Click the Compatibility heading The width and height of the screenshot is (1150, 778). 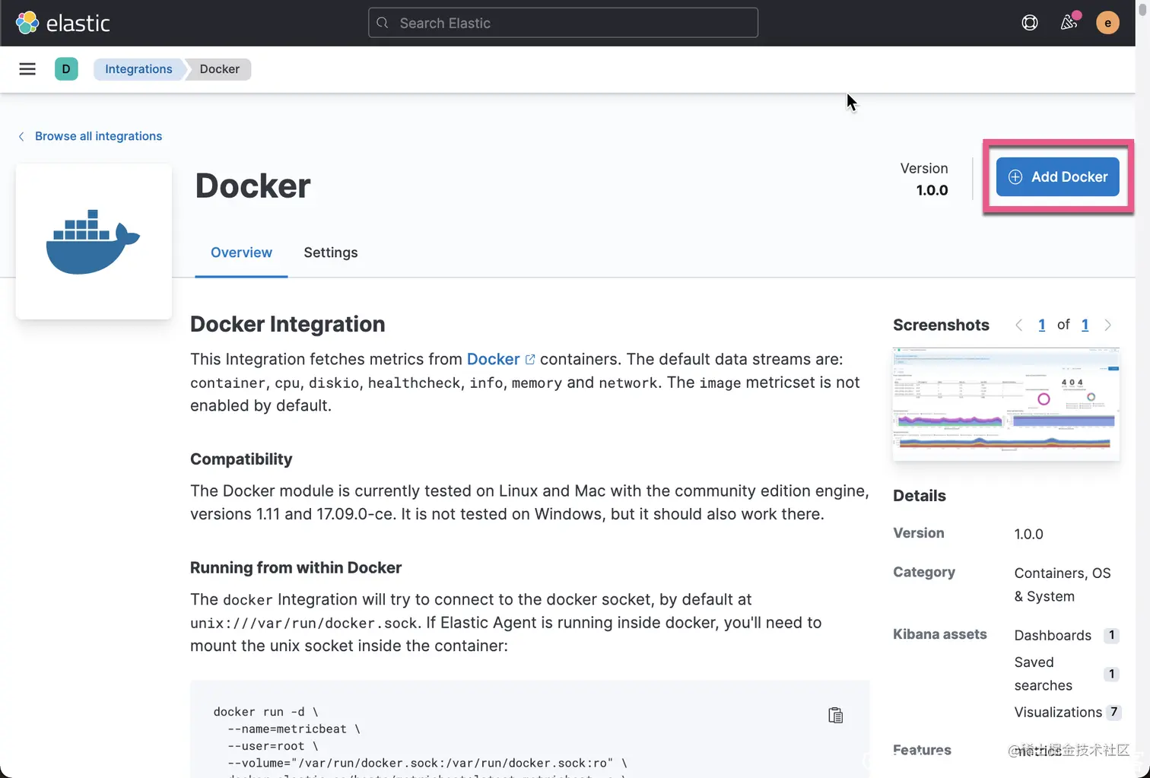[241, 459]
